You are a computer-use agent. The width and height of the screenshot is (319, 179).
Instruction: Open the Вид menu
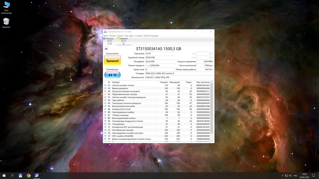[127, 36]
